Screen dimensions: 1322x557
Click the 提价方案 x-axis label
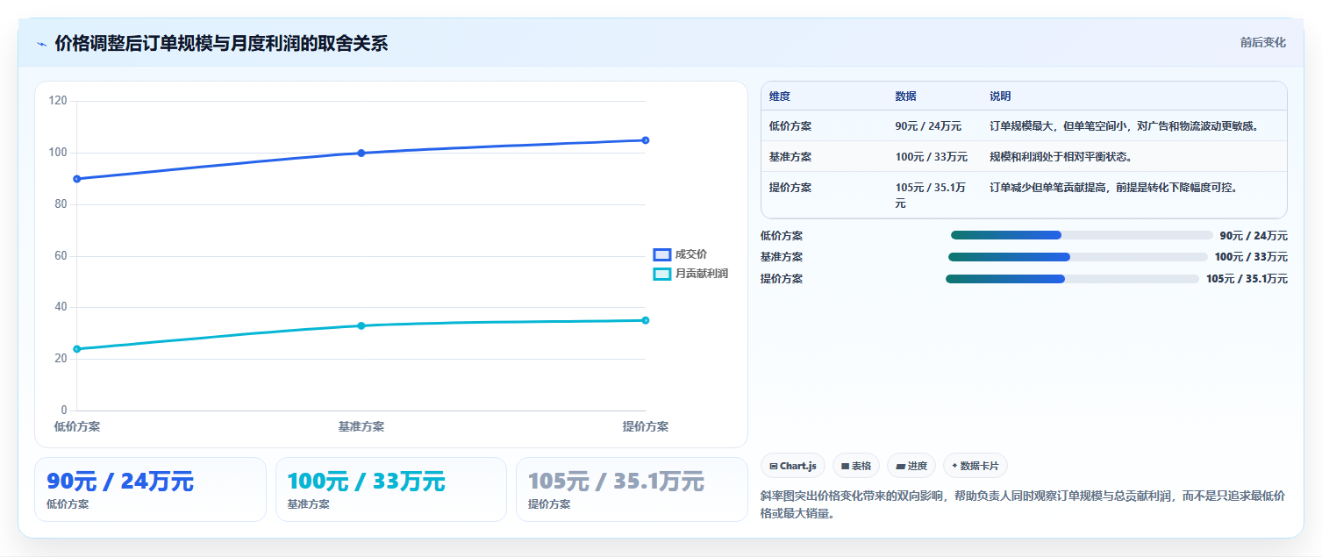(x=646, y=427)
